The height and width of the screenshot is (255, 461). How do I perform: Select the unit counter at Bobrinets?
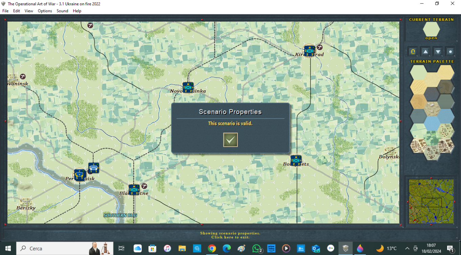click(x=296, y=161)
